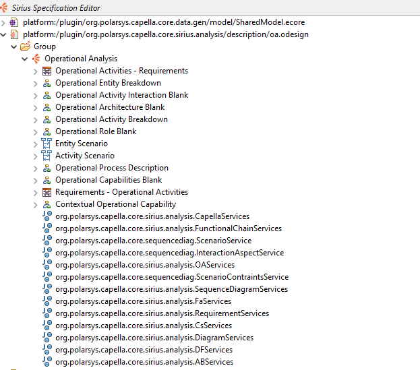Click the sequence diagram icon for Entity Scenario

point(47,144)
